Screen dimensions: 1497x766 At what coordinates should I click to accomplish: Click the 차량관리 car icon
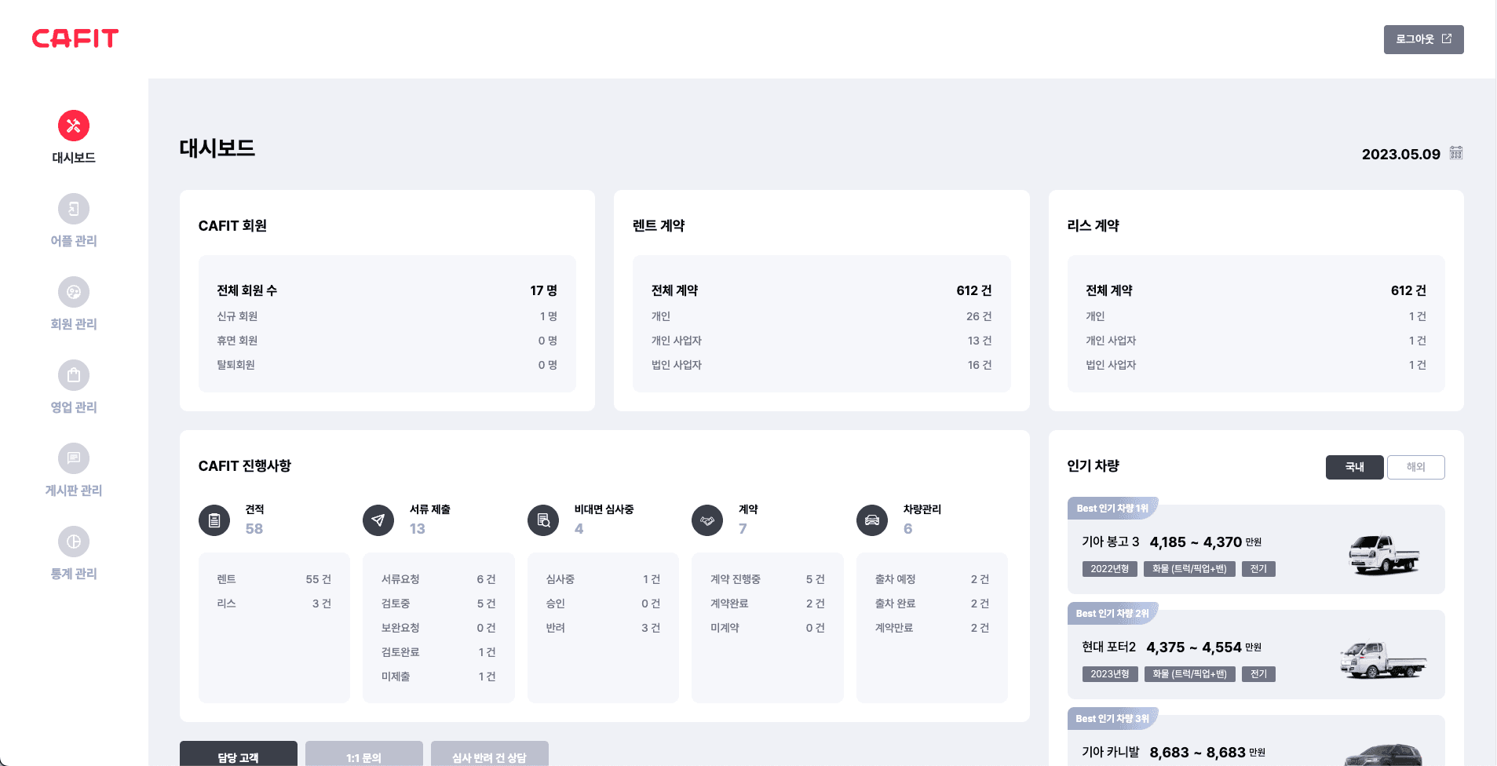click(871, 520)
